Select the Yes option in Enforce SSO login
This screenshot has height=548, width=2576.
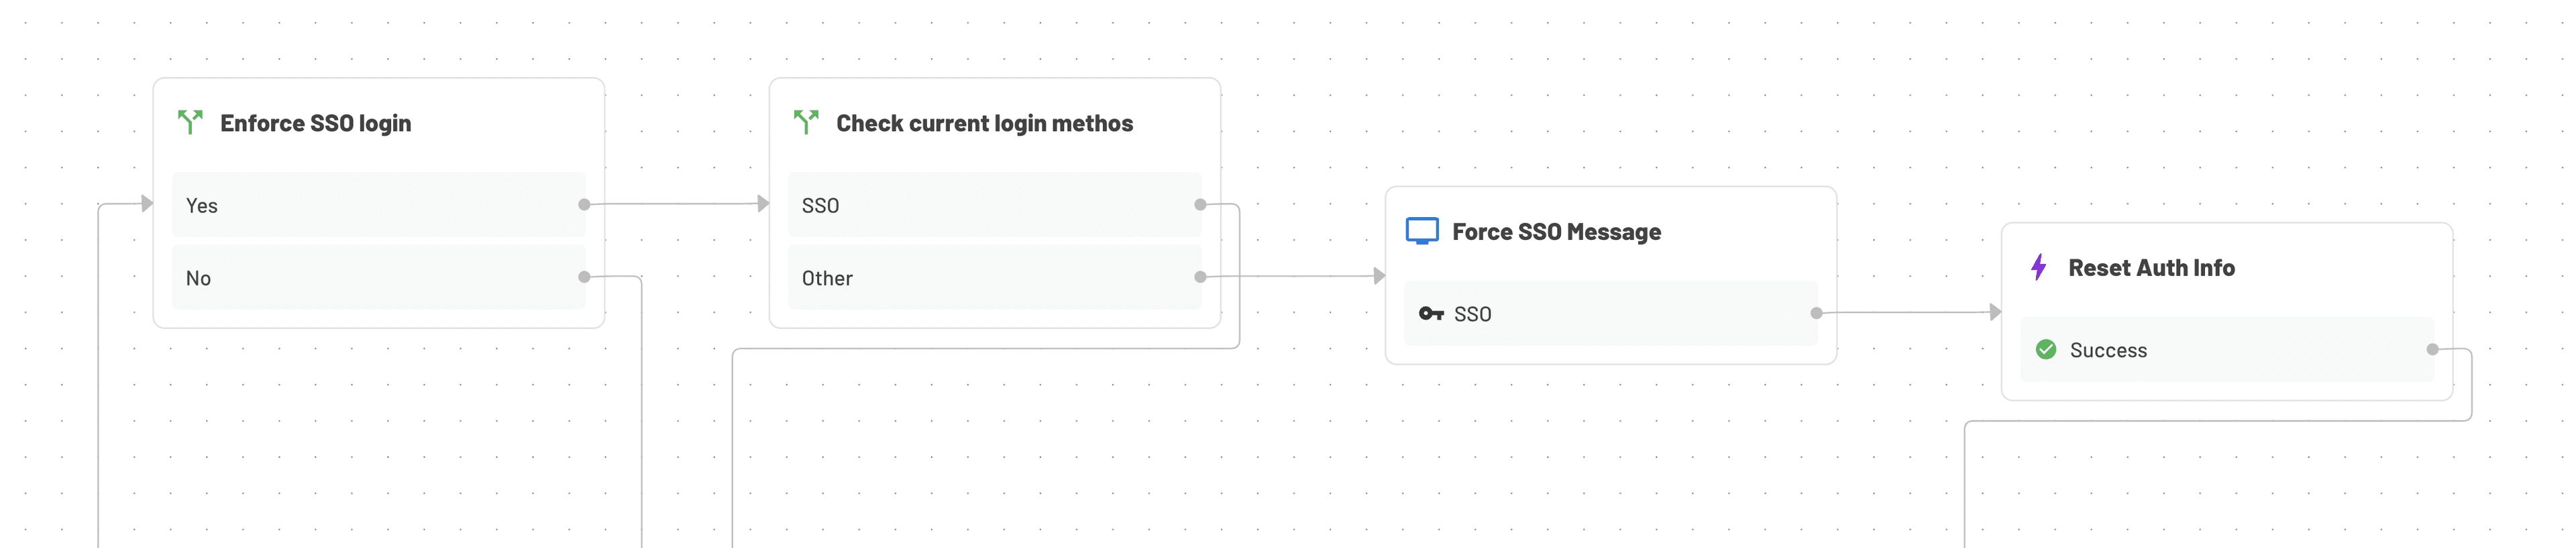378,206
